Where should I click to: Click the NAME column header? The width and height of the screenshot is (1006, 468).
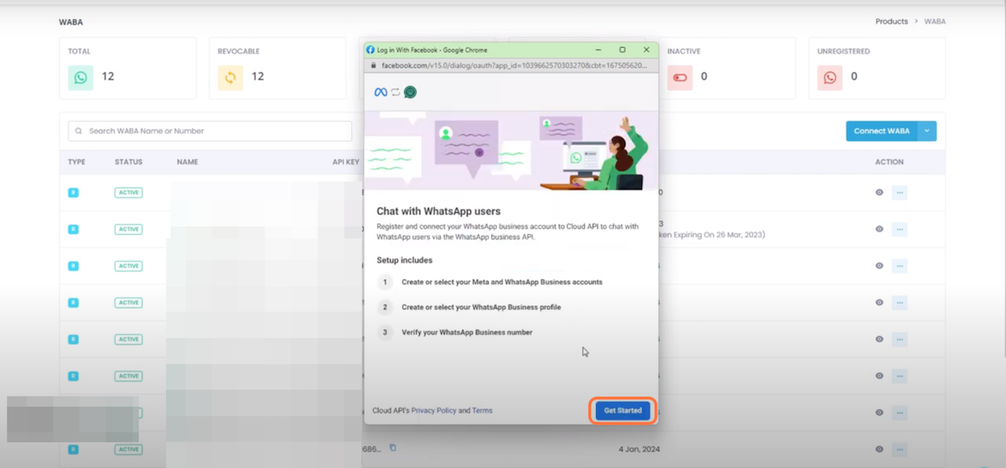click(187, 162)
